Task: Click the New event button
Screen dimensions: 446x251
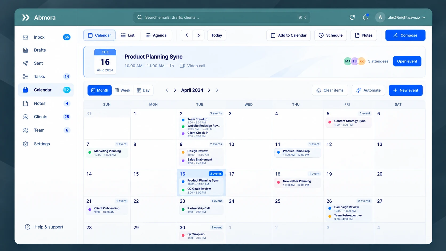Action: 406,90
